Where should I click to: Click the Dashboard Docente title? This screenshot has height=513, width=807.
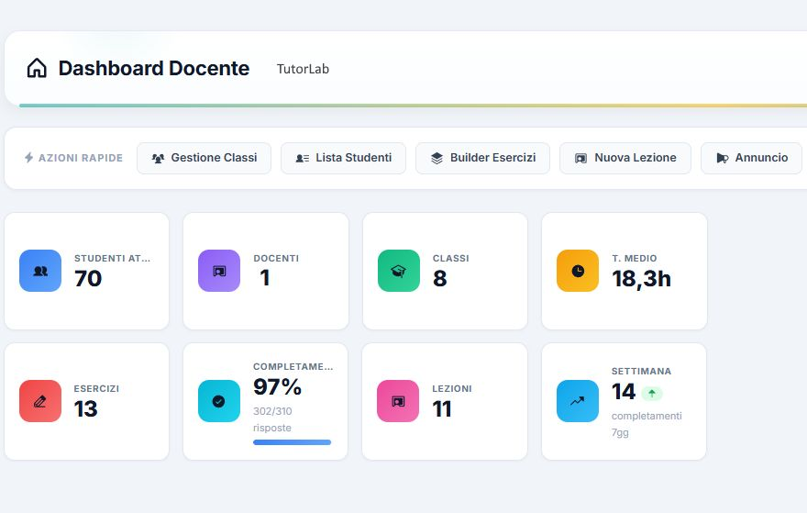[x=154, y=69]
